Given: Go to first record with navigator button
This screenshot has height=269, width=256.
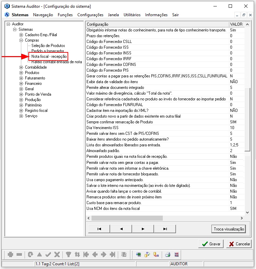Looking at the screenshot, I should (99, 229).
